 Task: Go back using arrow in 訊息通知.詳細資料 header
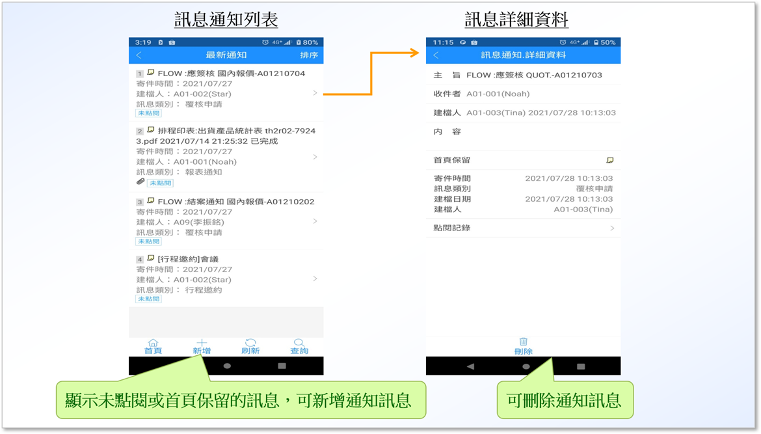436,55
